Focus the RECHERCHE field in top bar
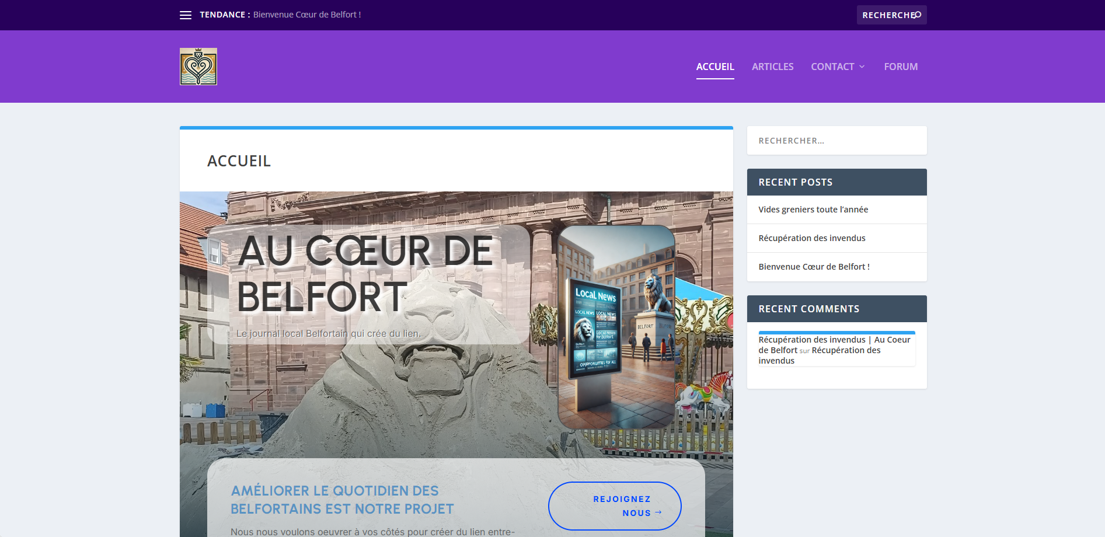The width and height of the screenshot is (1105, 537). [886, 15]
